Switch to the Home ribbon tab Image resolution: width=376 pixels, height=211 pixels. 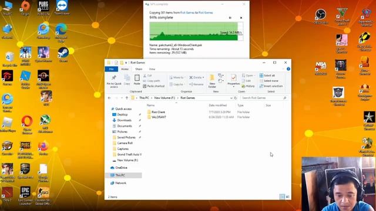click(125, 69)
